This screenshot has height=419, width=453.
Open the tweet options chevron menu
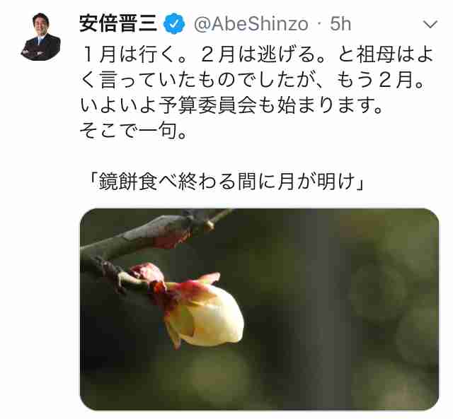click(430, 25)
